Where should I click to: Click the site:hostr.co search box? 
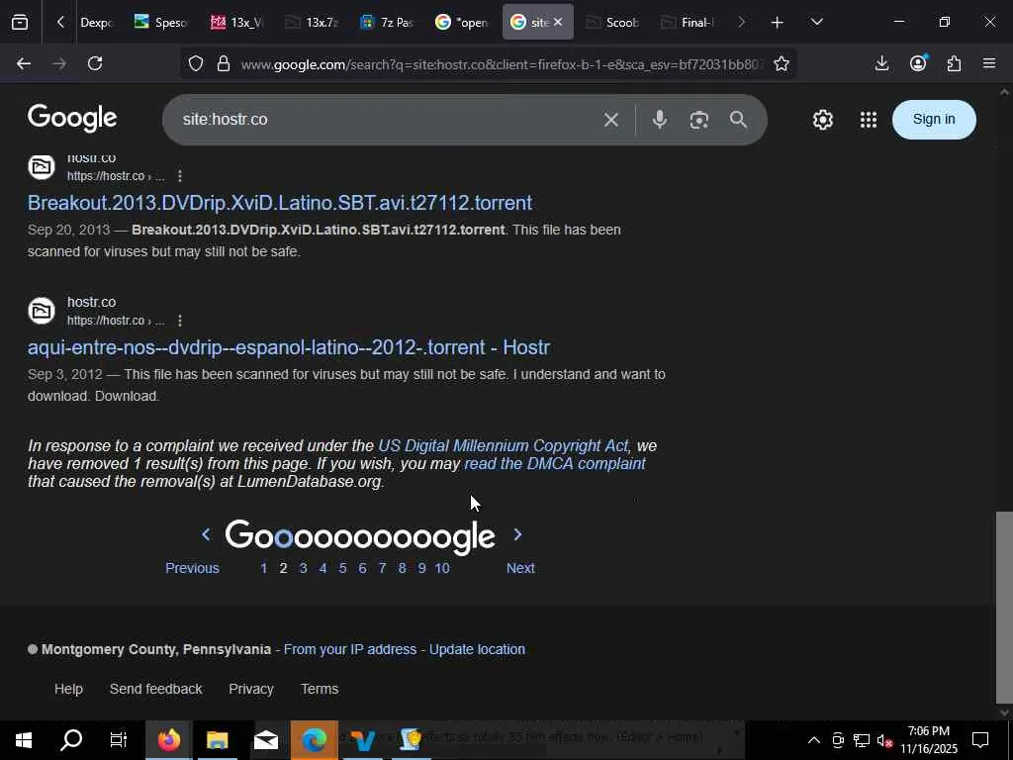tap(388, 120)
